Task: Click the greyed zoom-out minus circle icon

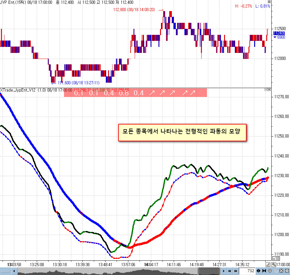Action: [x=275, y=271]
